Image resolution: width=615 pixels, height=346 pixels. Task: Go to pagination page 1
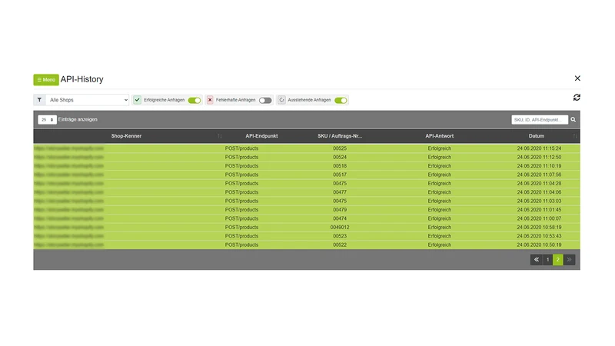547,260
